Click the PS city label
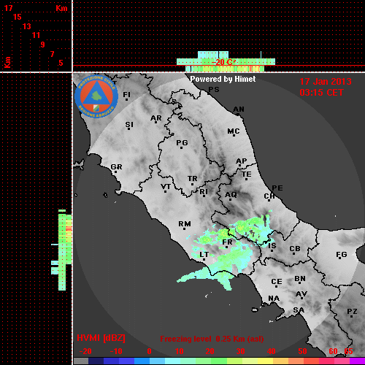 [x=214, y=90]
